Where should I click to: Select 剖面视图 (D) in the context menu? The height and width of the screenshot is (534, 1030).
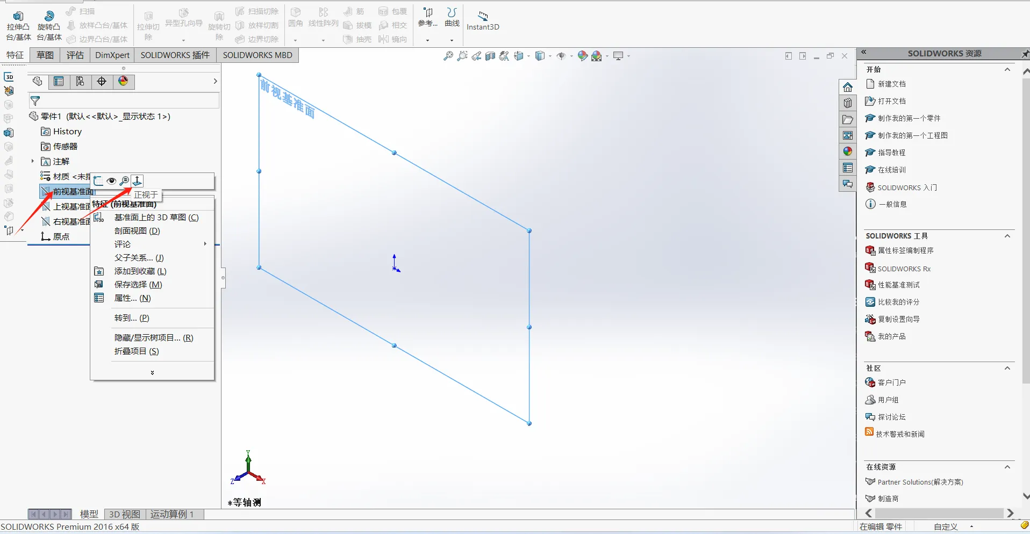153,230
